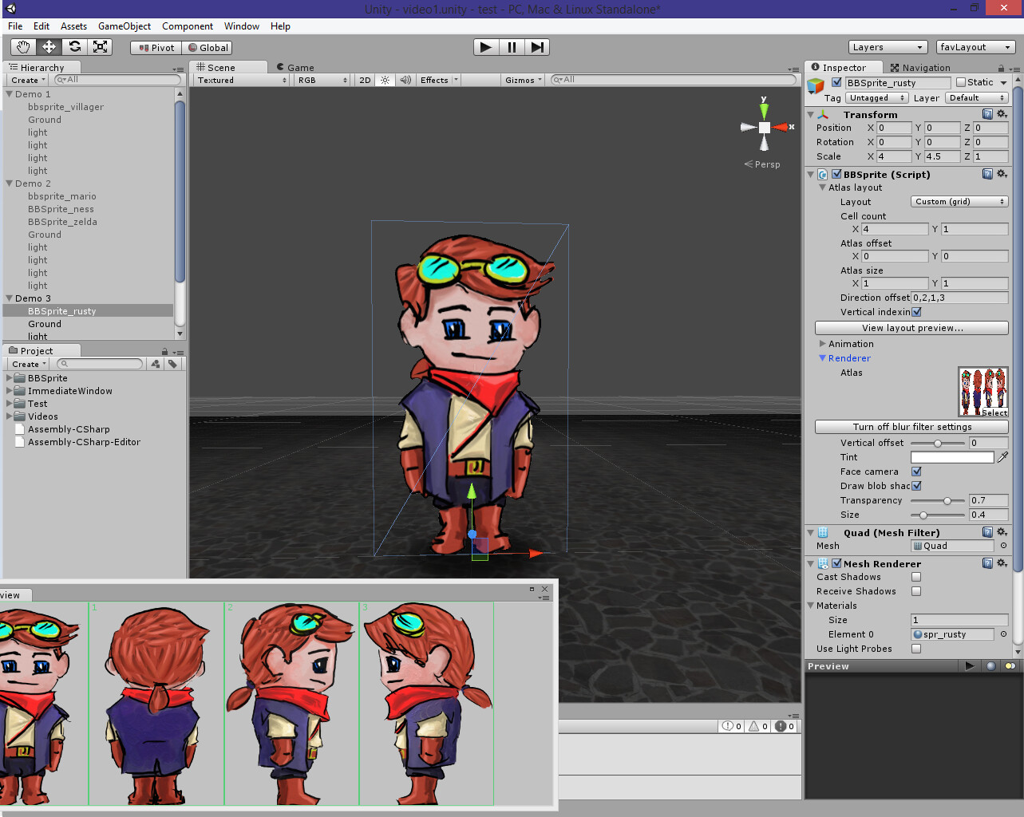Click Turn off blur filter settings
This screenshot has width=1024, height=817.
[911, 427]
